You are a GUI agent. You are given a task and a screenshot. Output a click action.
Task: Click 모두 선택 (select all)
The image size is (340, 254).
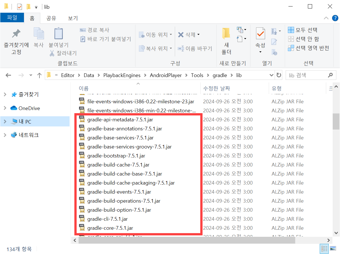(303, 30)
